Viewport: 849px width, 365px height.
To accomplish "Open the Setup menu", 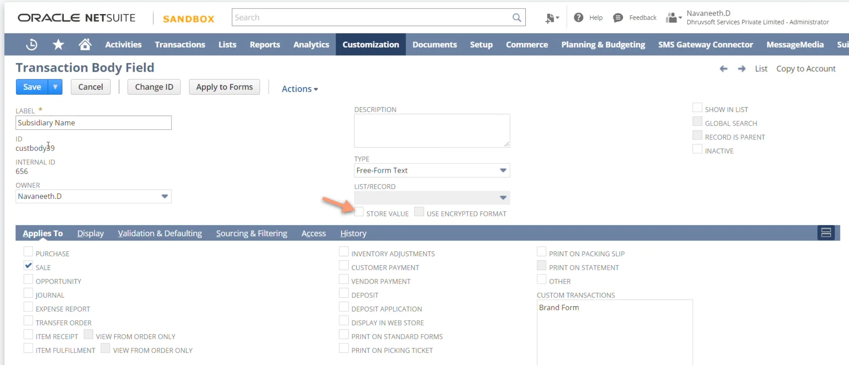I will pyautogui.click(x=481, y=44).
